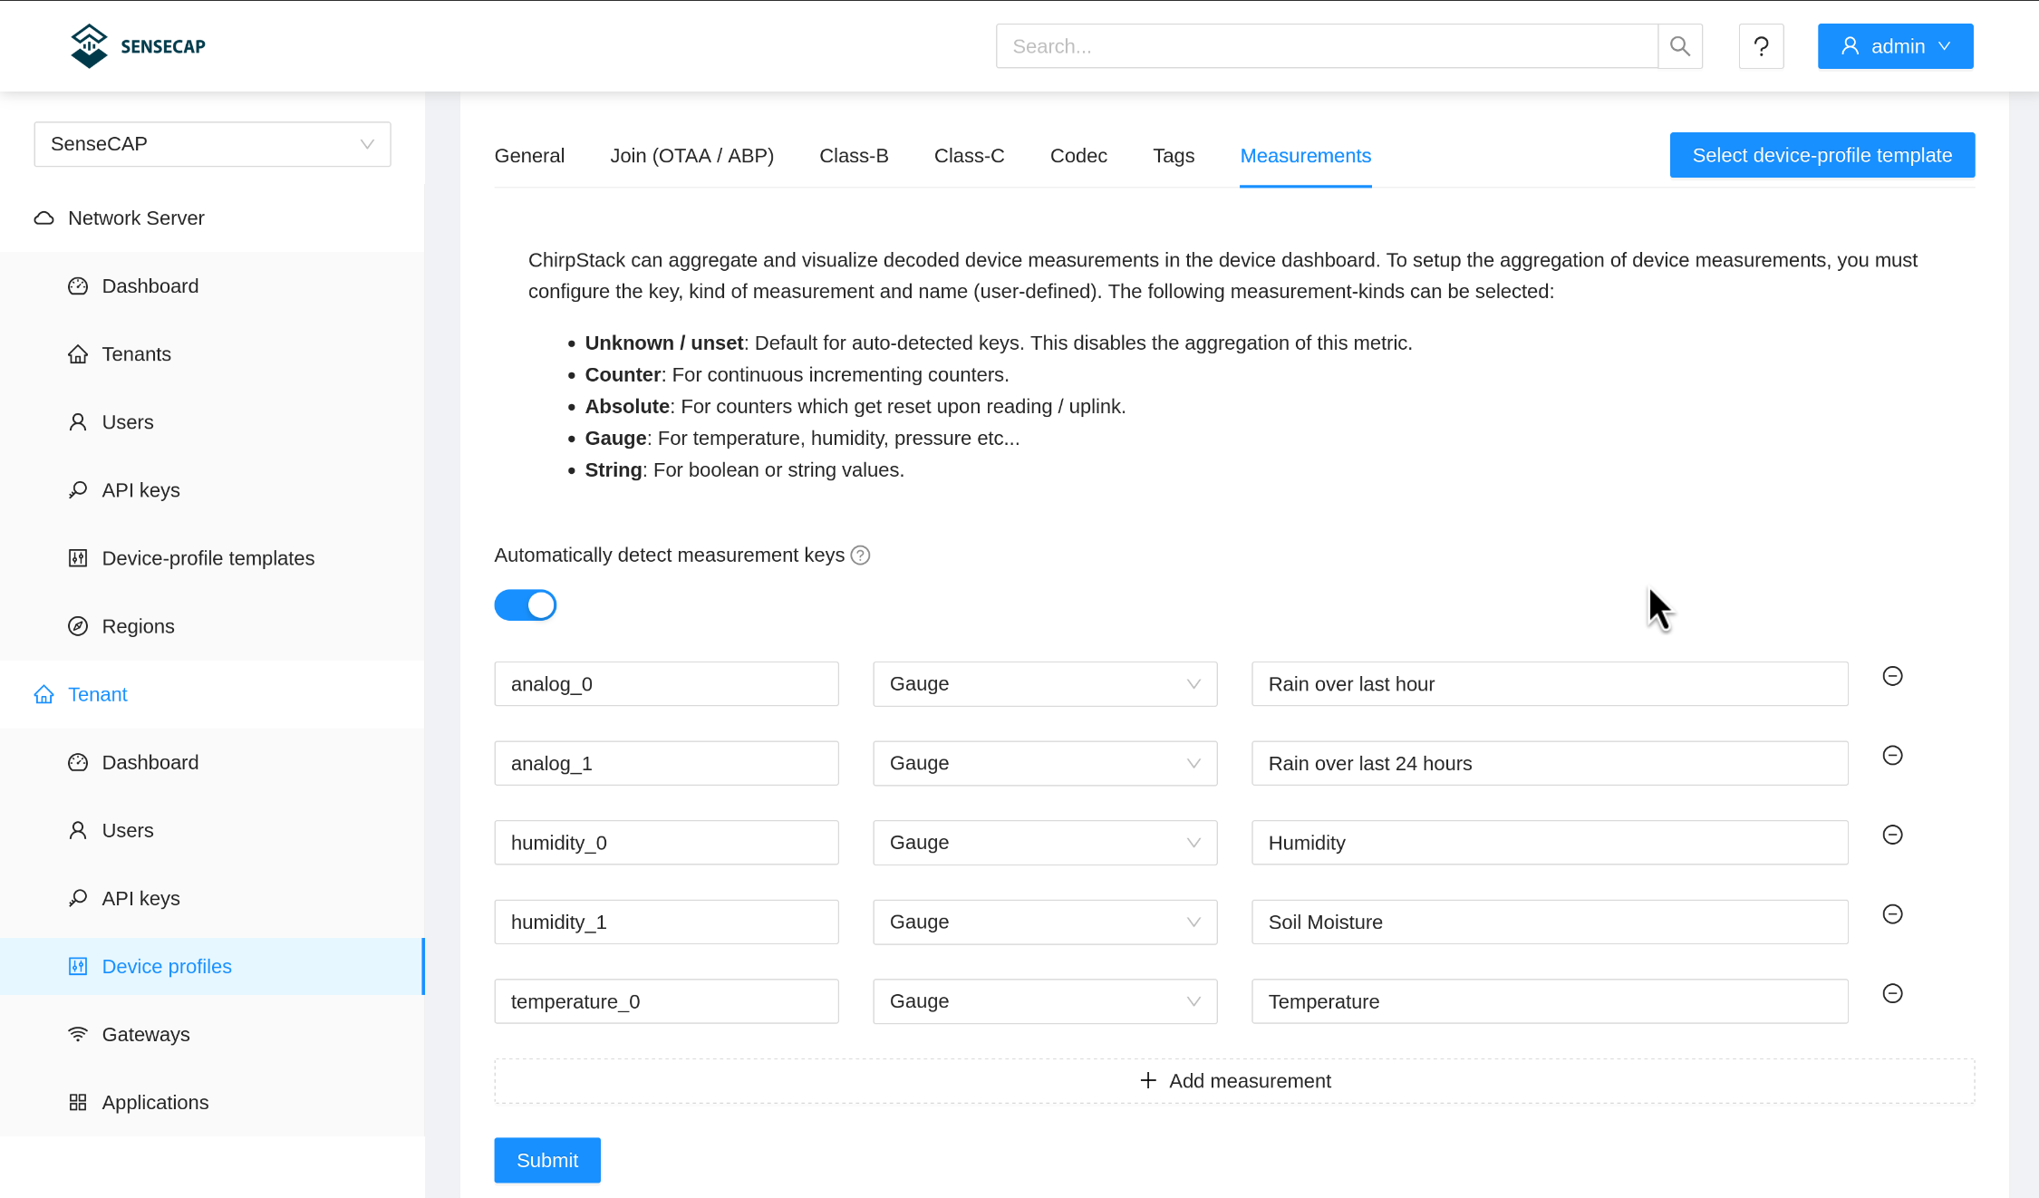Click the analog_0 key field

(x=666, y=684)
